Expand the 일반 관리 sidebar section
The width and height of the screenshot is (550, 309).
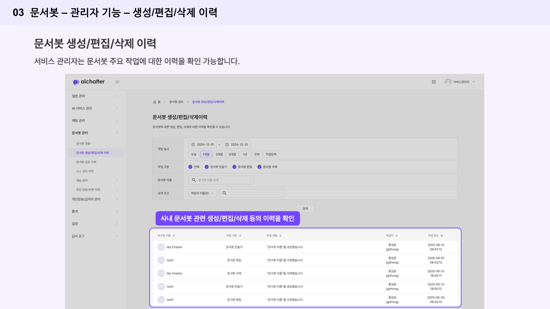point(95,96)
